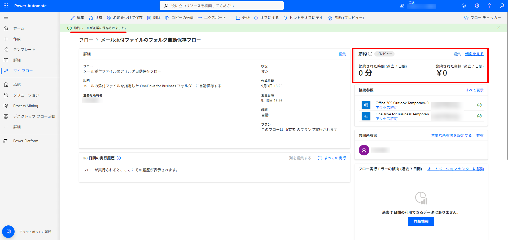Open フロー チェッカー
This screenshot has height=240, width=508.
[482, 18]
